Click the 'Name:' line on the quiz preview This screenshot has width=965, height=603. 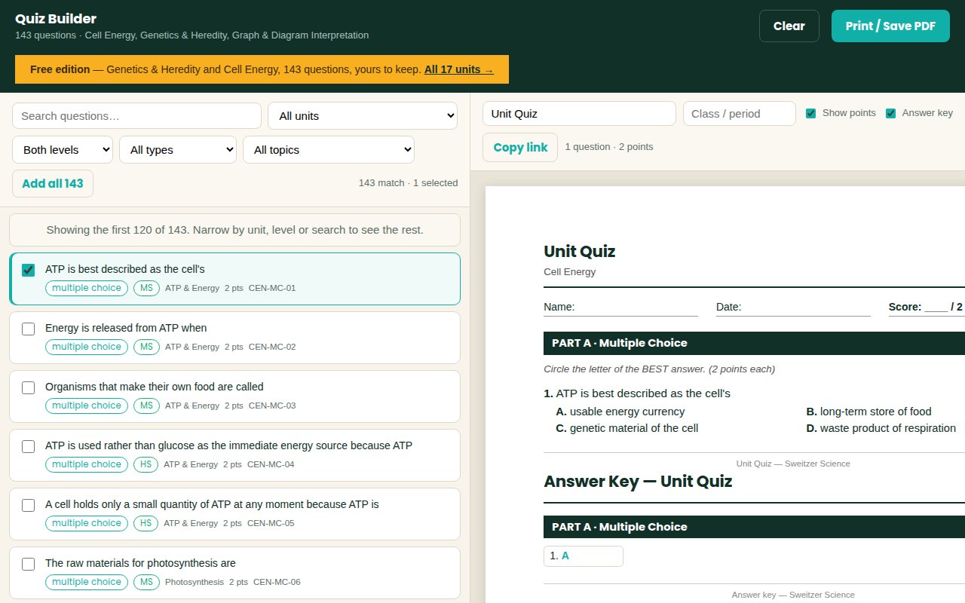tap(620, 307)
